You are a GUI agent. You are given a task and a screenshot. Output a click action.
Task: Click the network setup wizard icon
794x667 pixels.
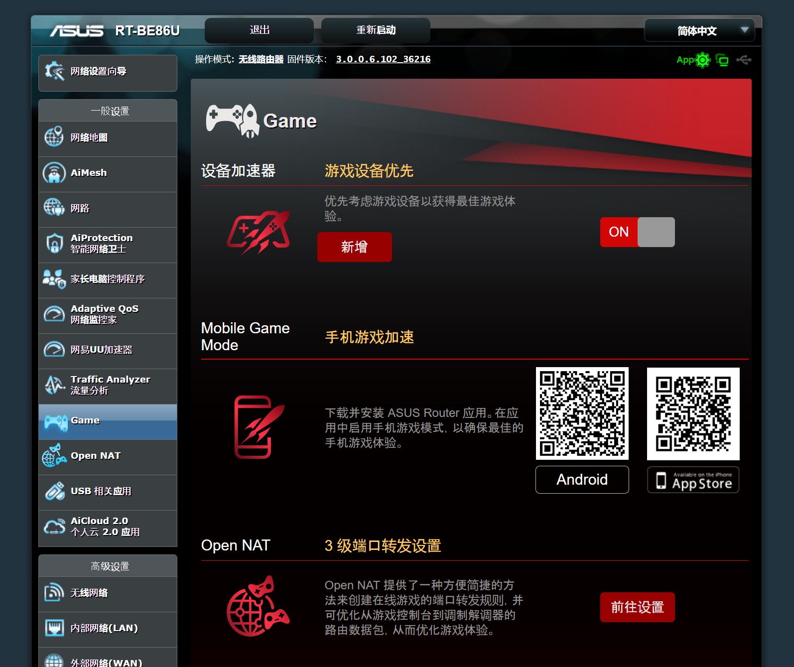[54, 71]
